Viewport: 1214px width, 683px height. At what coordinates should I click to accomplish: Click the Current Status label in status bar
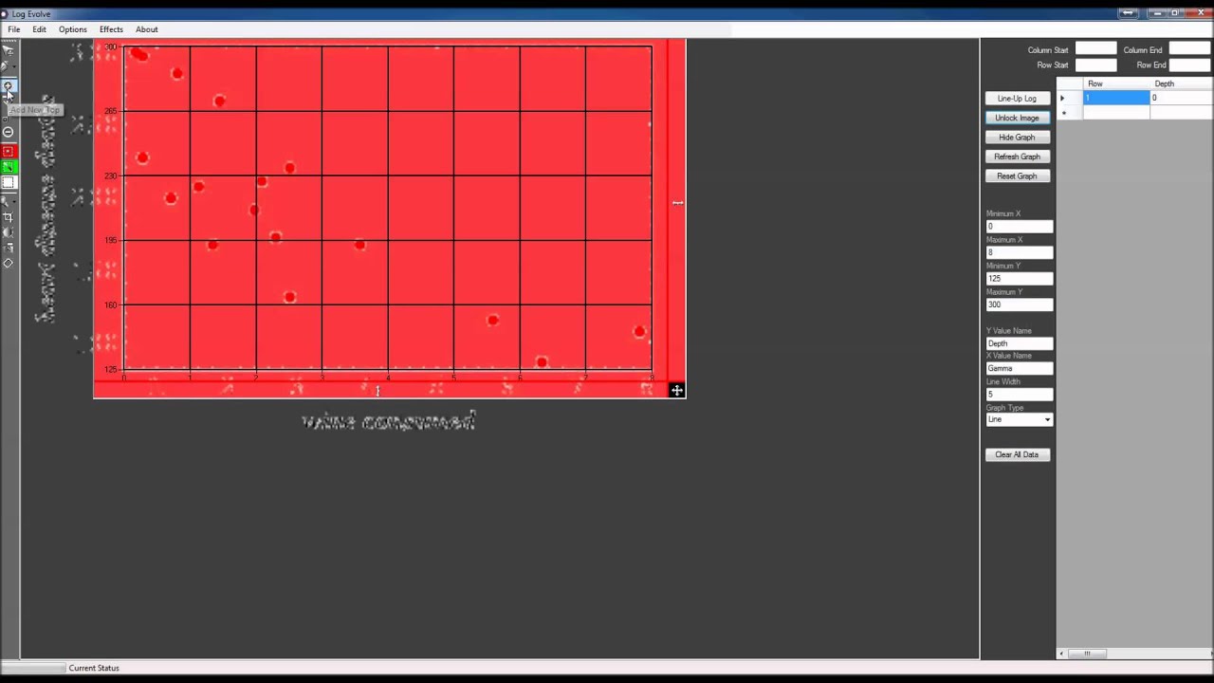coord(94,668)
